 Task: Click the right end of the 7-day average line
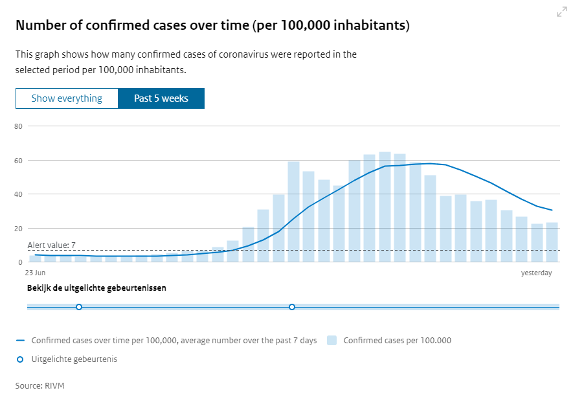click(552, 210)
